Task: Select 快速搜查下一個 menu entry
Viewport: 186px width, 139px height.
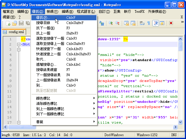Action: pyautogui.click(x=64, y=49)
